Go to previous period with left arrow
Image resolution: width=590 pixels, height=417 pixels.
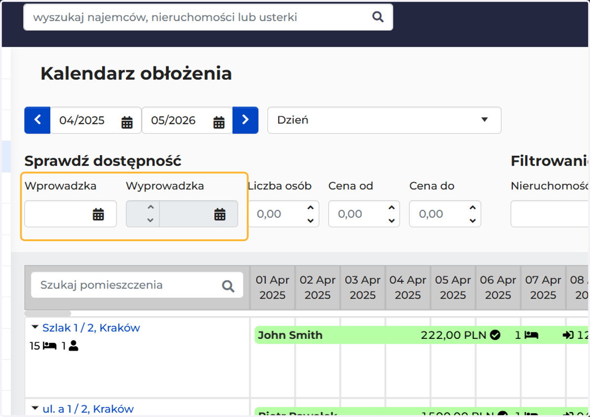(37, 120)
